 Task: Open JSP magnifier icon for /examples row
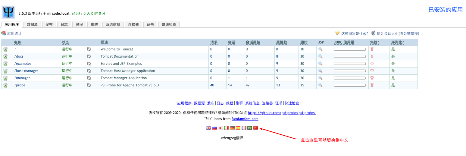[321, 64]
